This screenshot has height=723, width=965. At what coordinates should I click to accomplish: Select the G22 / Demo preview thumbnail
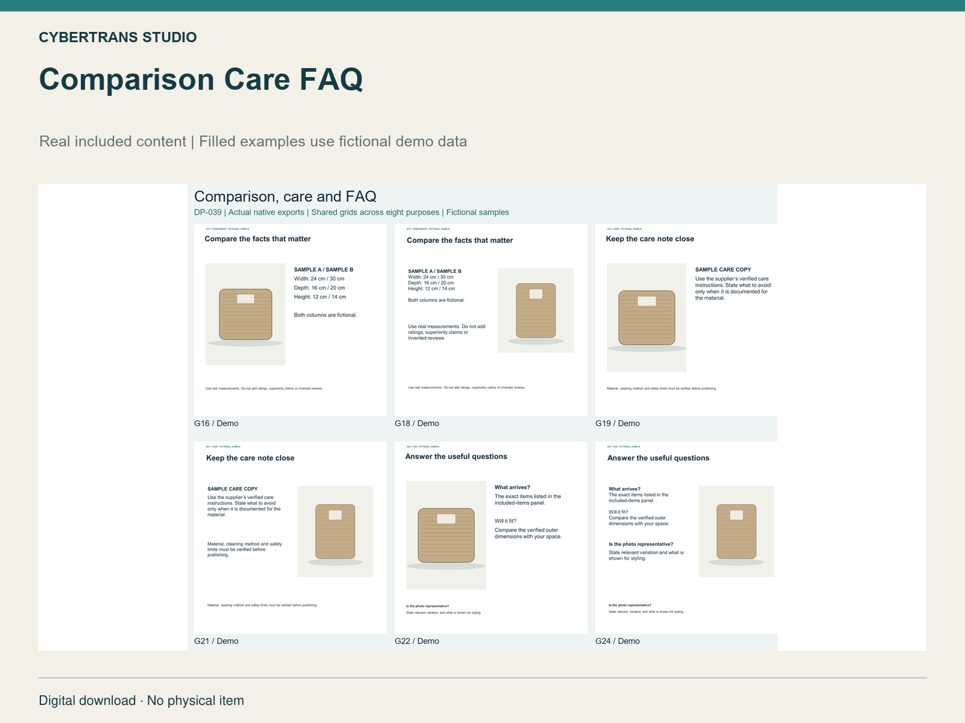(x=491, y=537)
